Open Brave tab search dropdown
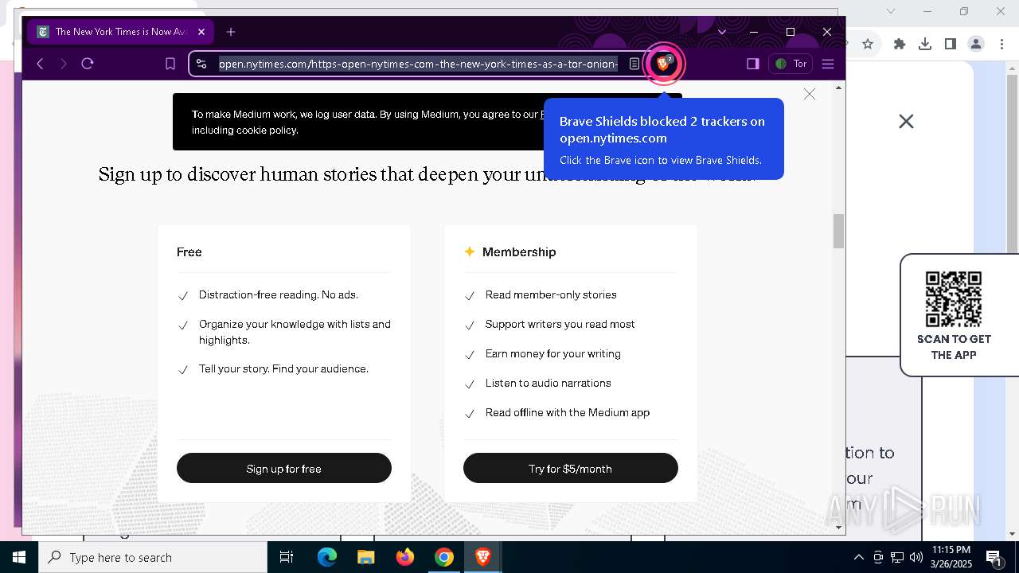Viewport: 1019px width, 573px height. coord(722,32)
